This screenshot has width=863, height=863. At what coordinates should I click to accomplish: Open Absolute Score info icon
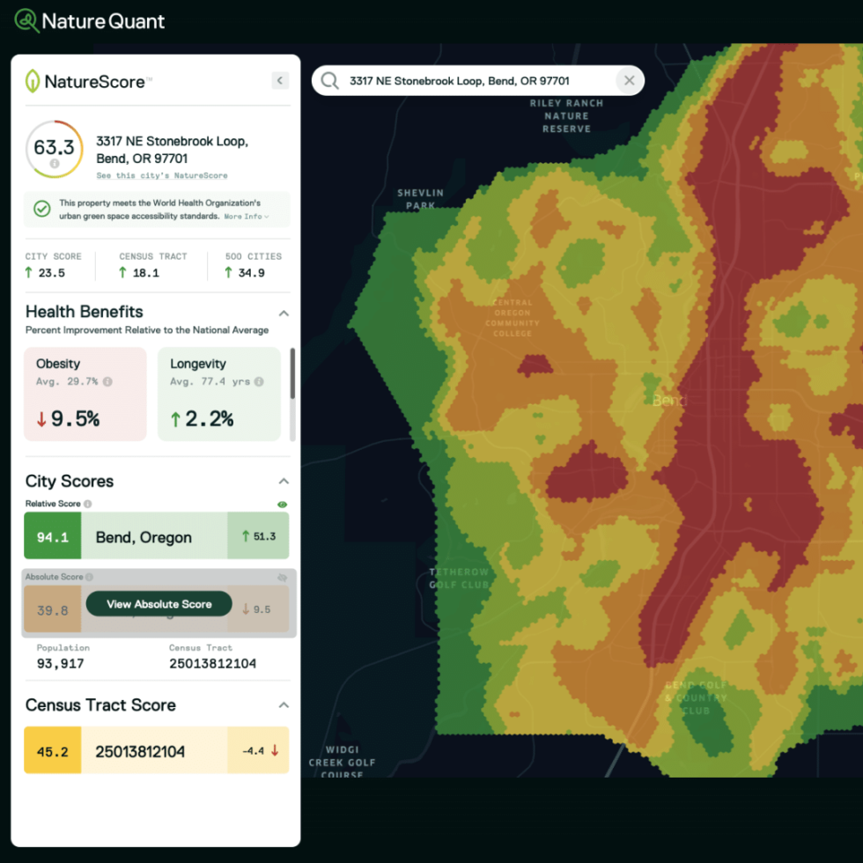tap(89, 577)
